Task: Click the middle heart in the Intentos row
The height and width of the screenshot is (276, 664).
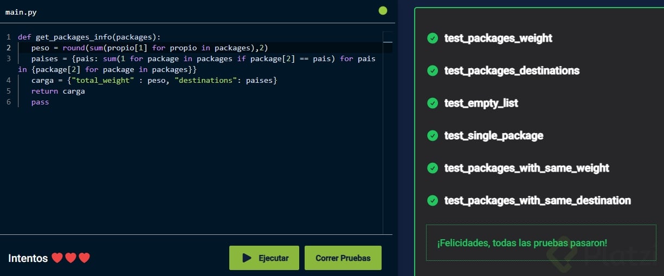Action: point(70,258)
